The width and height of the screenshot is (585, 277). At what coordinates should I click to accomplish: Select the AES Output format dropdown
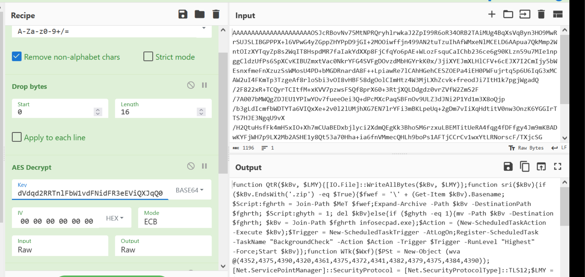tap(163, 246)
